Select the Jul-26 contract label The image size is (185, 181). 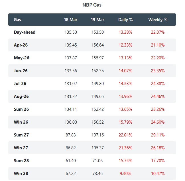(21, 84)
